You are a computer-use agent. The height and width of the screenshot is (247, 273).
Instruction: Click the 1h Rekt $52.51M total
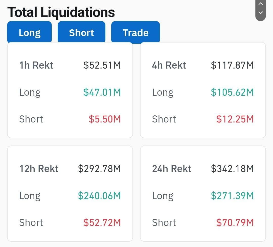(x=102, y=65)
